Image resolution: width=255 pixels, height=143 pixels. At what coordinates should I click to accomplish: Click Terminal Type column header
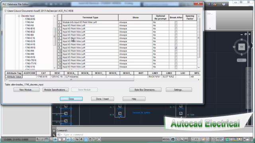pos(90,17)
